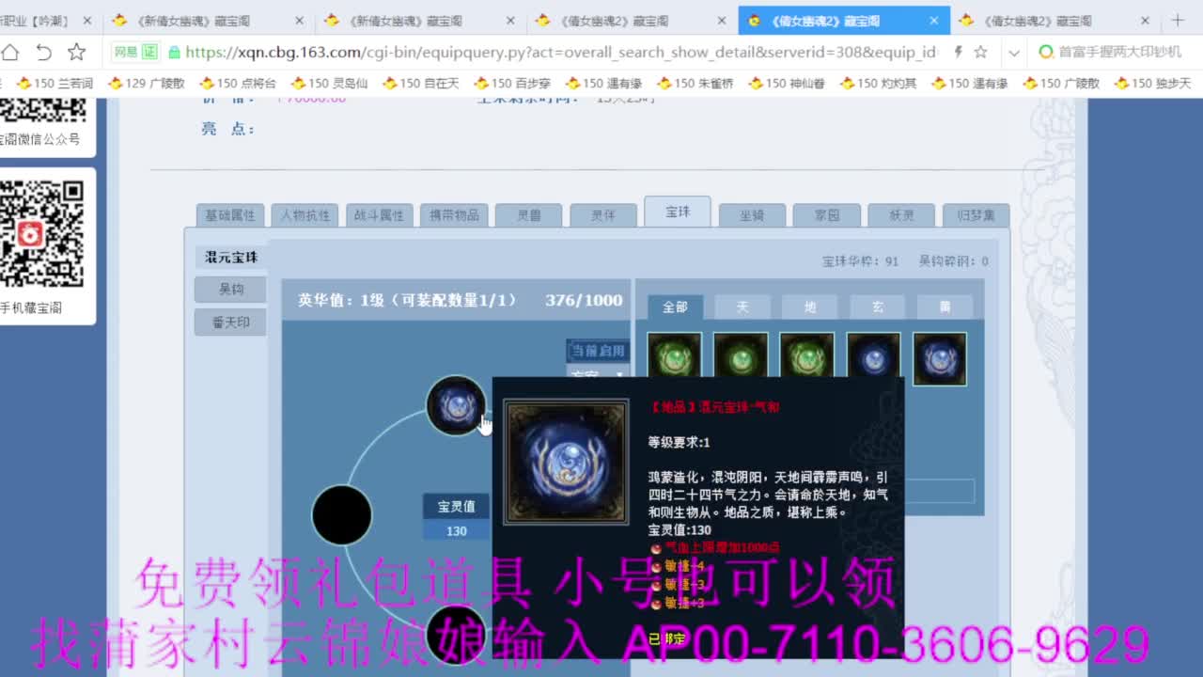Select the rightmost blue gem thumbnail

click(939, 357)
